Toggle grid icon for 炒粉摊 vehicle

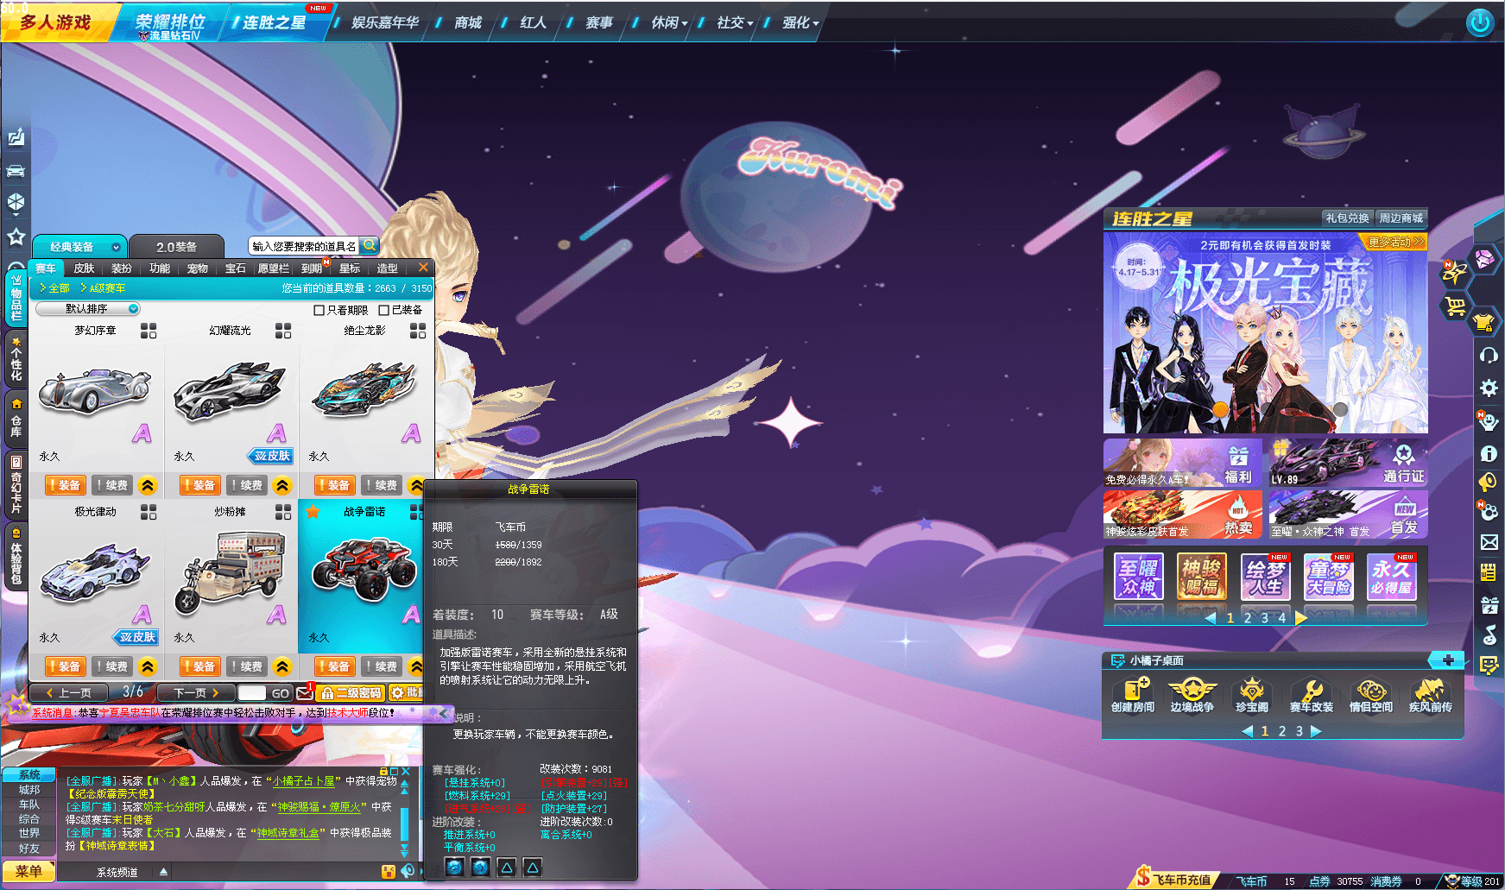(x=283, y=512)
